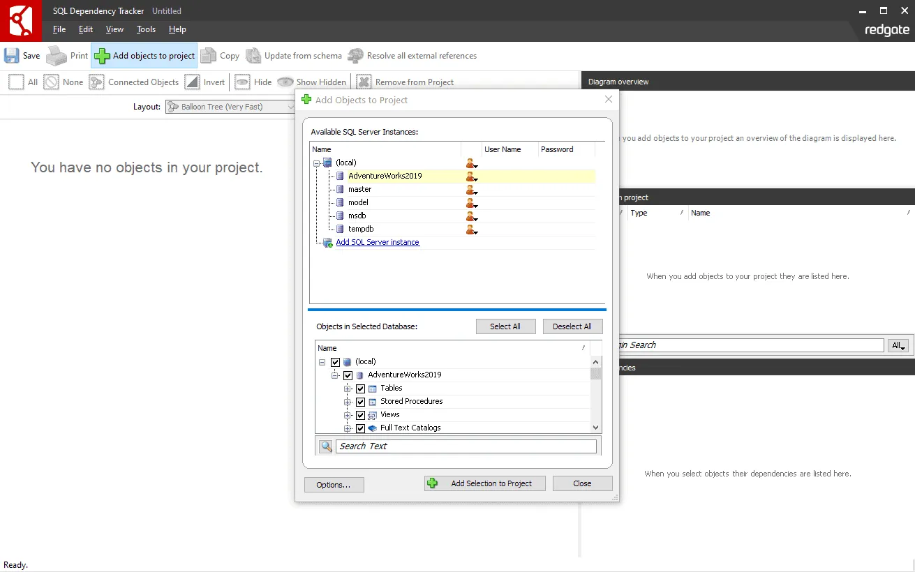
Task: Click the Save toolbar icon
Action: pyautogui.click(x=12, y=56)
